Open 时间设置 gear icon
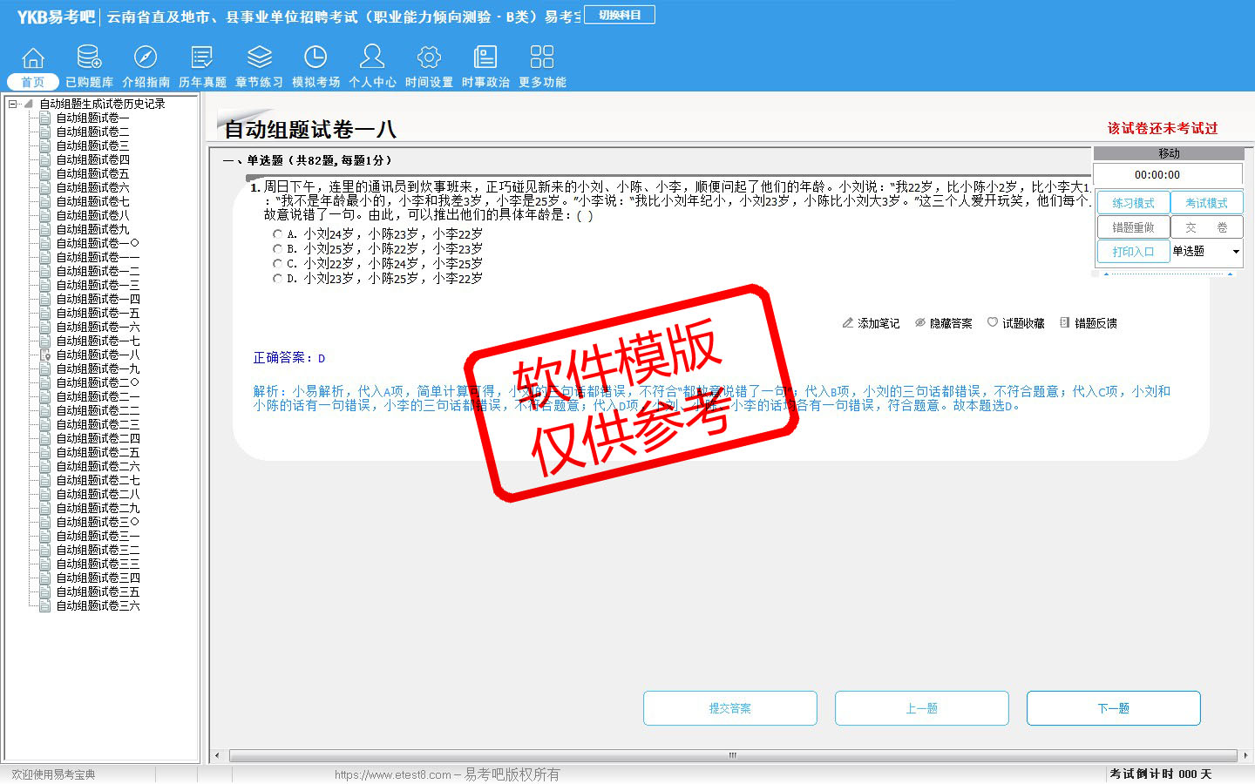 429,57
